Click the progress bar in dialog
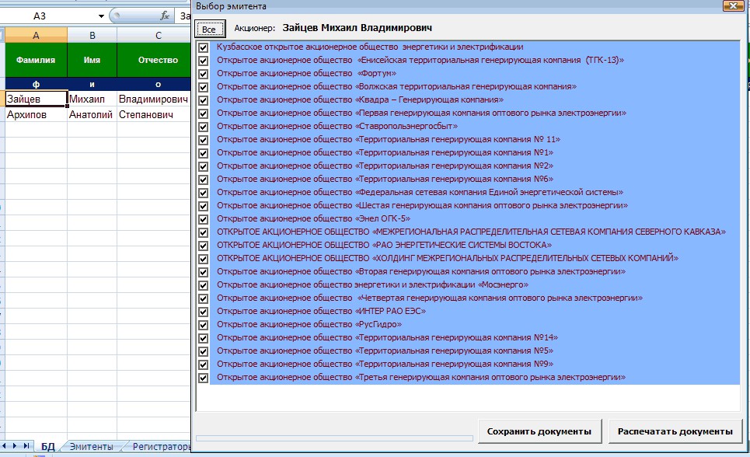 tap(334, 438)
